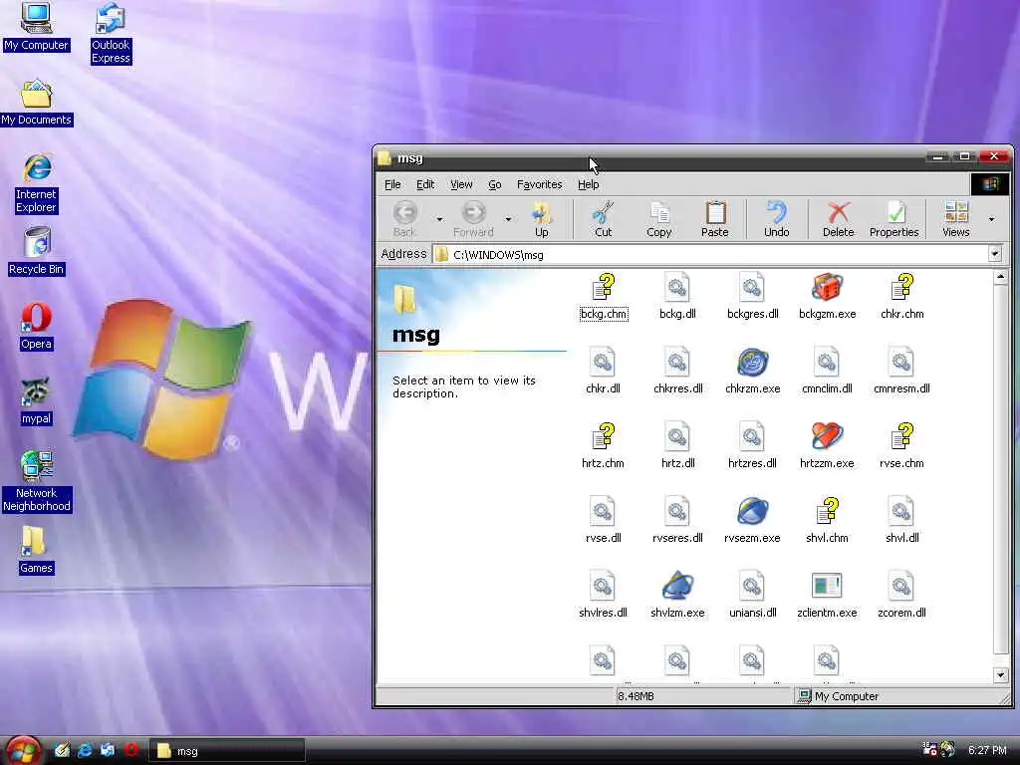1020x765 pixels.
Task: Select the rvse.chm help file
Action: pyautogui.click(x=901, y=446)
